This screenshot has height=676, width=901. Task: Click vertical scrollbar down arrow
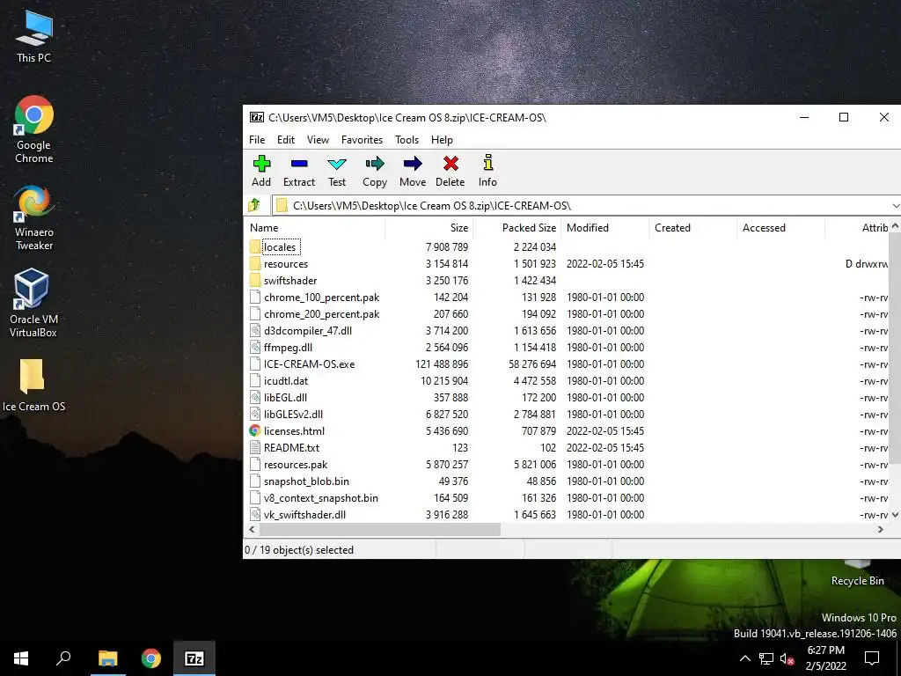(895, 516)
